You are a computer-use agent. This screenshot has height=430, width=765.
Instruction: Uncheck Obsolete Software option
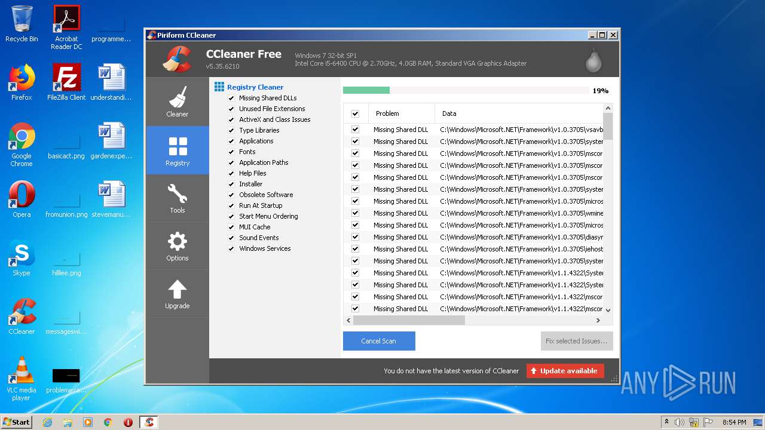[231, 195]
